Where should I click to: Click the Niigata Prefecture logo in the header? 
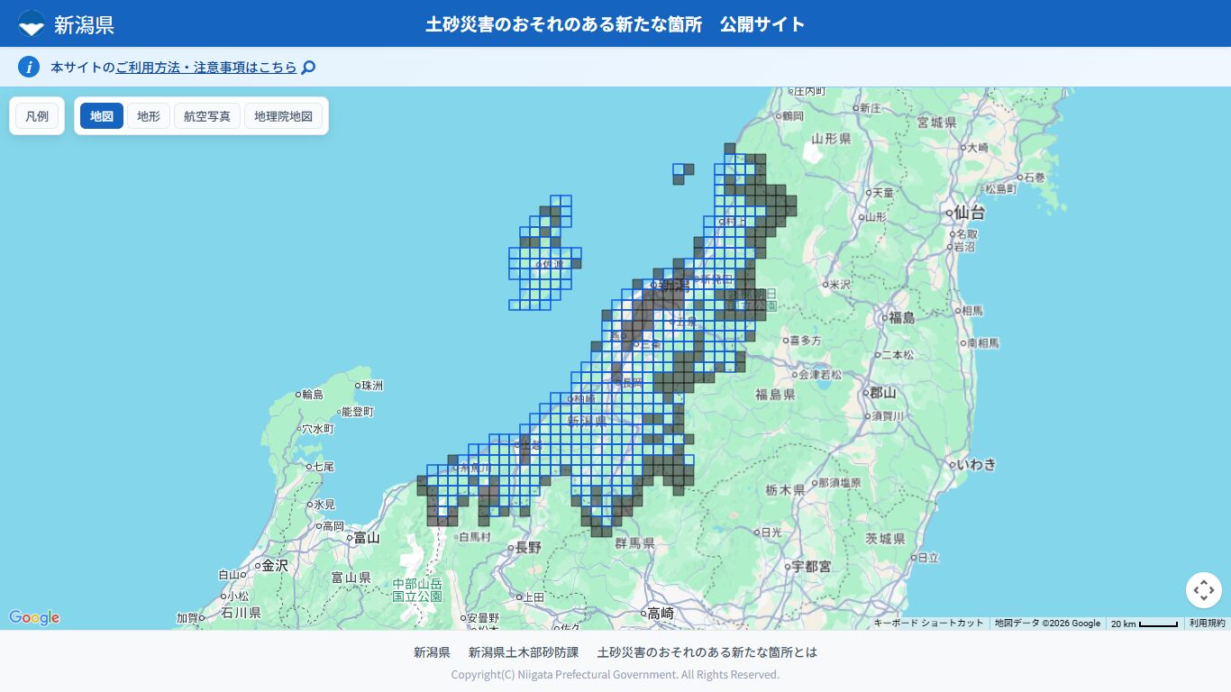pos(32,23)
